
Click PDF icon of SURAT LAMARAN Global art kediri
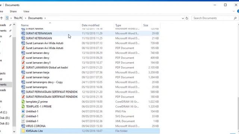pyautogui.click(x=23, y=67)
